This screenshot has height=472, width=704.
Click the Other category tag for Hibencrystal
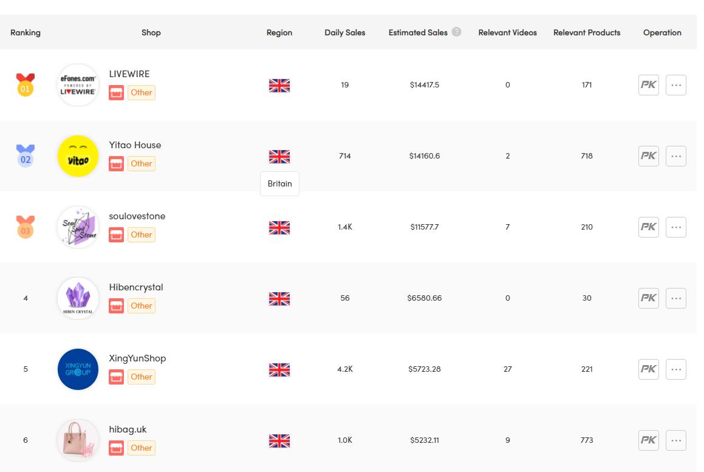click(142, 306)
